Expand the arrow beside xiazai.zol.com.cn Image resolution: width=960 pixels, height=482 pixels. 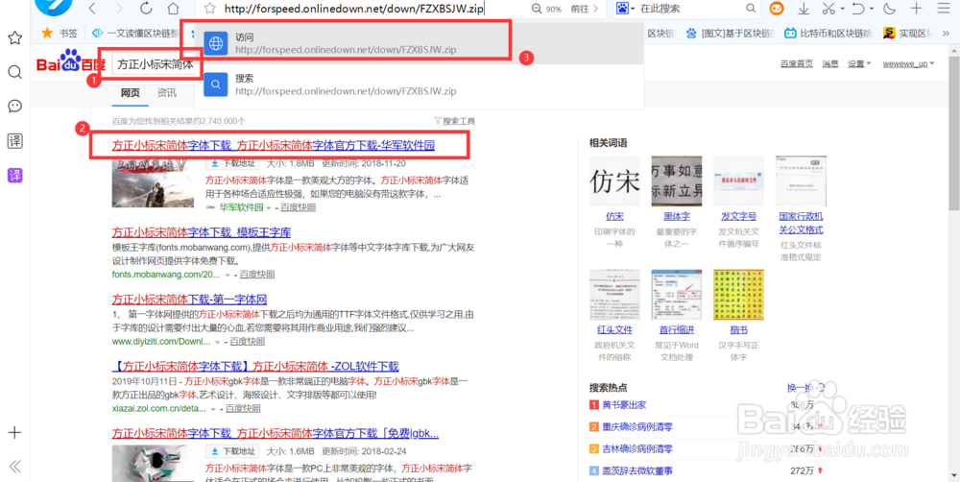tap(213, 408)
